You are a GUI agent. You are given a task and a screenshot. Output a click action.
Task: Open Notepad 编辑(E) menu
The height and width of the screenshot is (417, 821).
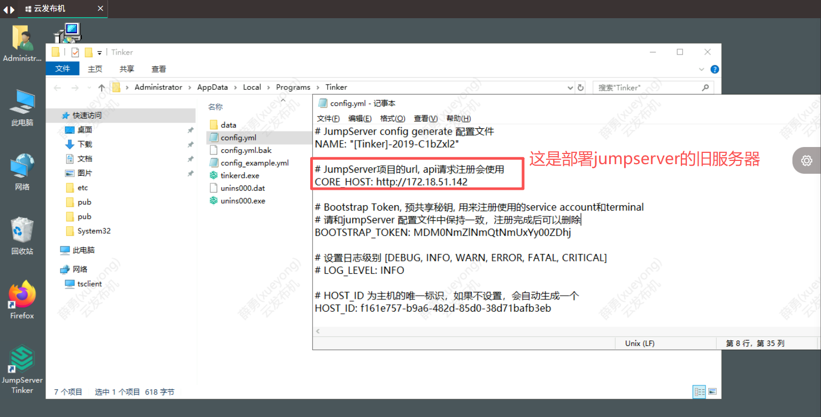(360, 119)
